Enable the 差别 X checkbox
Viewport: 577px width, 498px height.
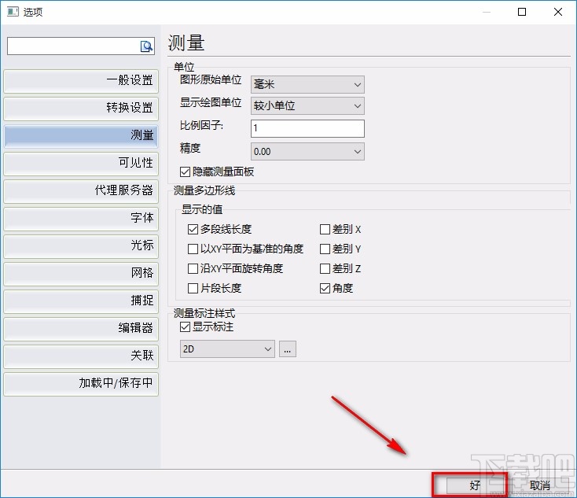(x=325, y=230)
